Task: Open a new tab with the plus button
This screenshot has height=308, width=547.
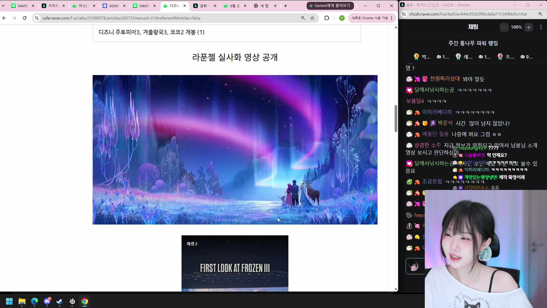Action: [x=285, y=6]
